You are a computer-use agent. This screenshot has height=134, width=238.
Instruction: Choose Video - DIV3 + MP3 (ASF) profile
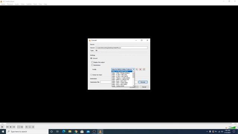[122, 84]
